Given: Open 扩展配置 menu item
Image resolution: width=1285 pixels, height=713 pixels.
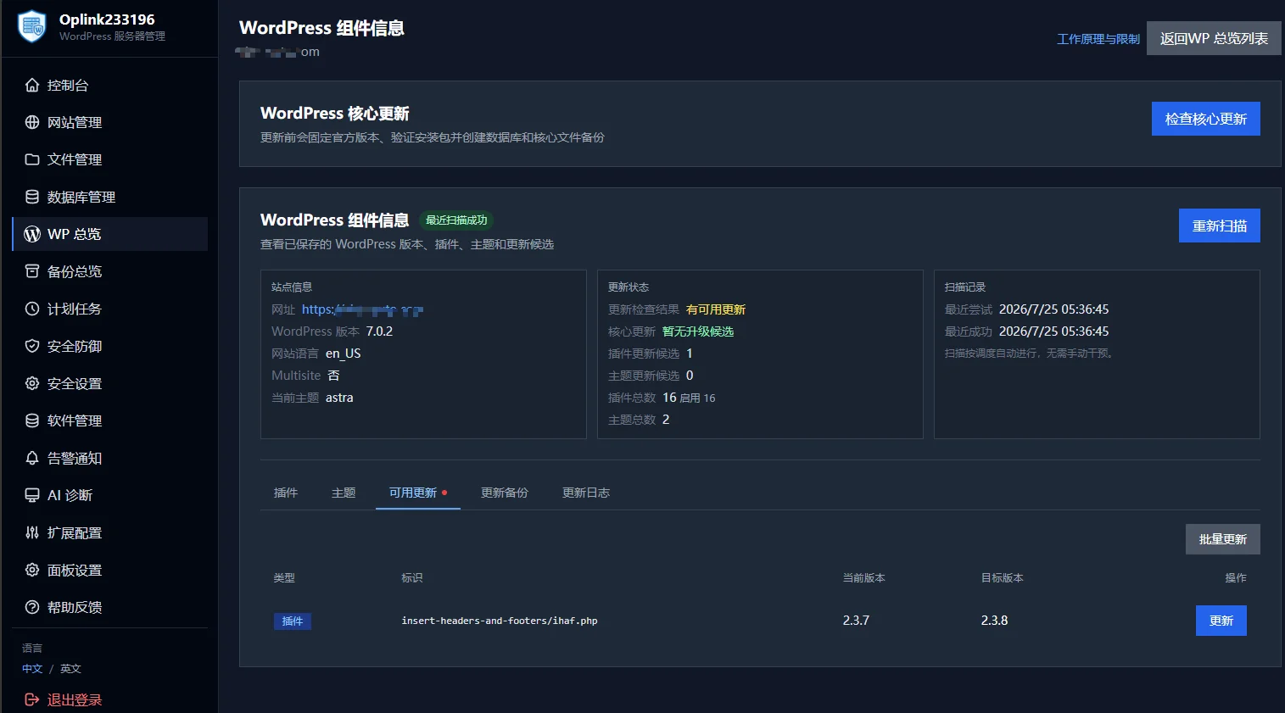Looking at the screenshot, I should pyautogui.click(x=110, y=532).
